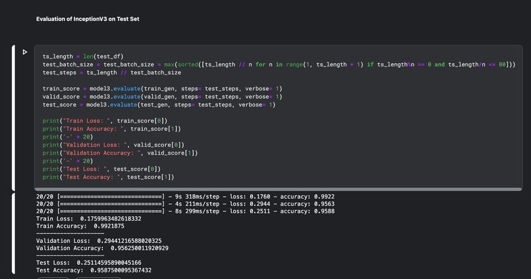Click the print 'Train Loss' code line
This screenshot has width=531, height=279.
point(105,120)
